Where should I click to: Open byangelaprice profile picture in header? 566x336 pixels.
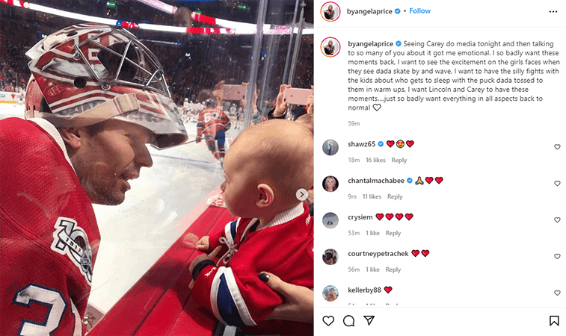(x=330, y=11)
